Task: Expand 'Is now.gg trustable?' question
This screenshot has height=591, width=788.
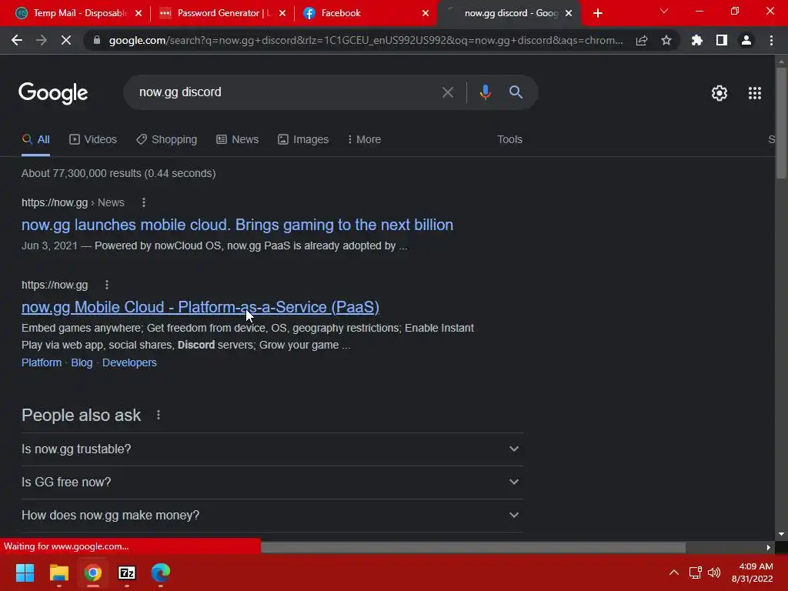Action: point(272,449)
